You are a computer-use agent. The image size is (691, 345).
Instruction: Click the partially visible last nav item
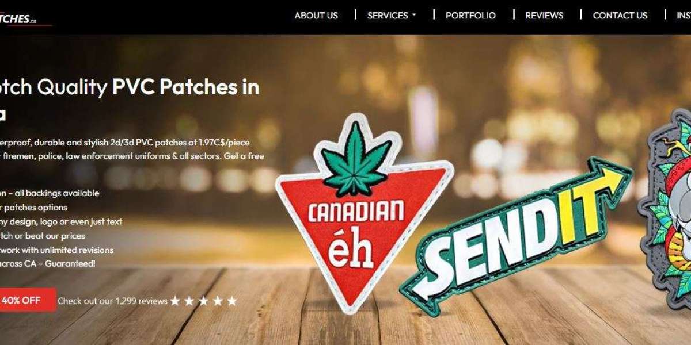(684, 16)
